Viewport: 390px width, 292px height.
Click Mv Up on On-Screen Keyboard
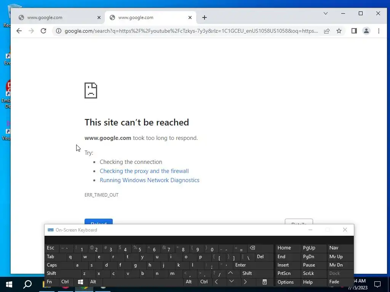click(340, 257)
